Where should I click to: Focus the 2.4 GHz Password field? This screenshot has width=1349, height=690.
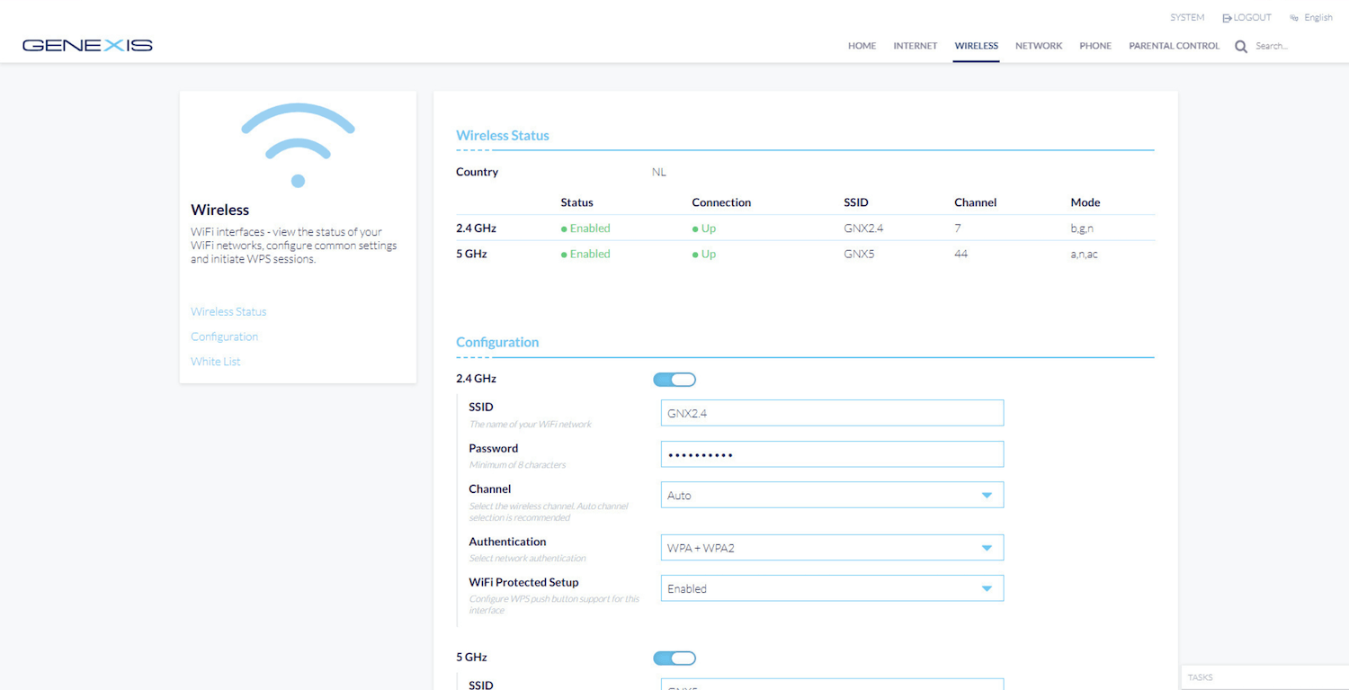click(832, 455)
